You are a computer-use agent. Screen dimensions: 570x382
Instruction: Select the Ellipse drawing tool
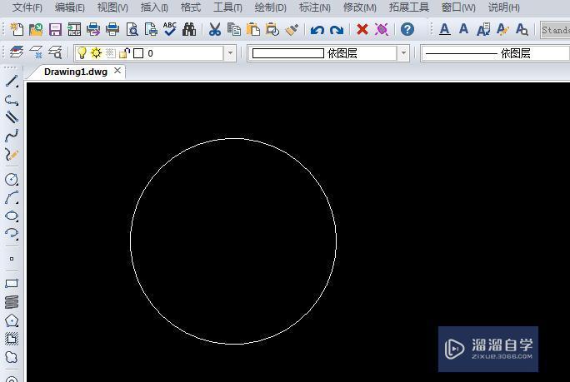(x=12, y=216)
